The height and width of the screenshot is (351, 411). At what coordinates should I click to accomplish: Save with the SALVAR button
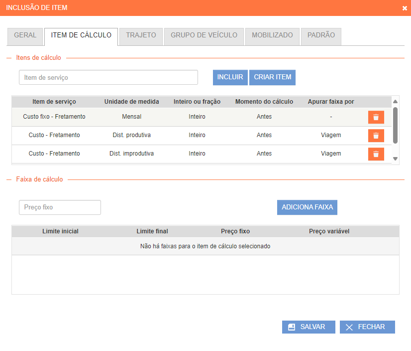point(308,327)
